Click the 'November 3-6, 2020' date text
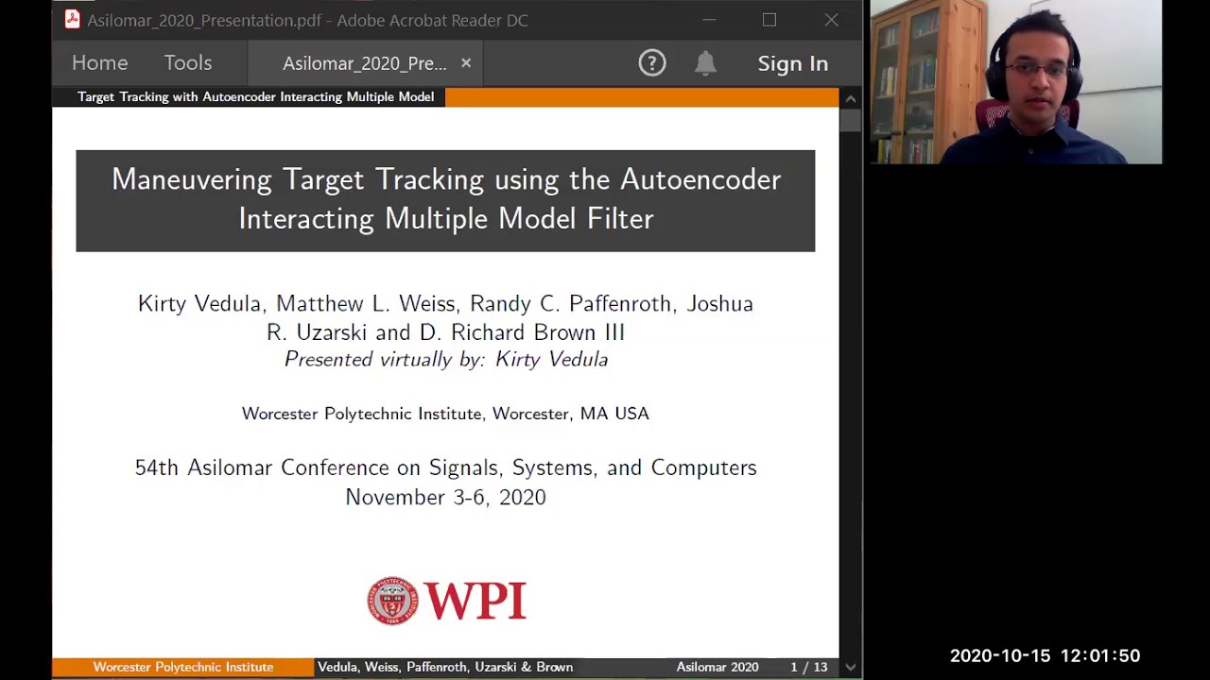 [445, 497]
